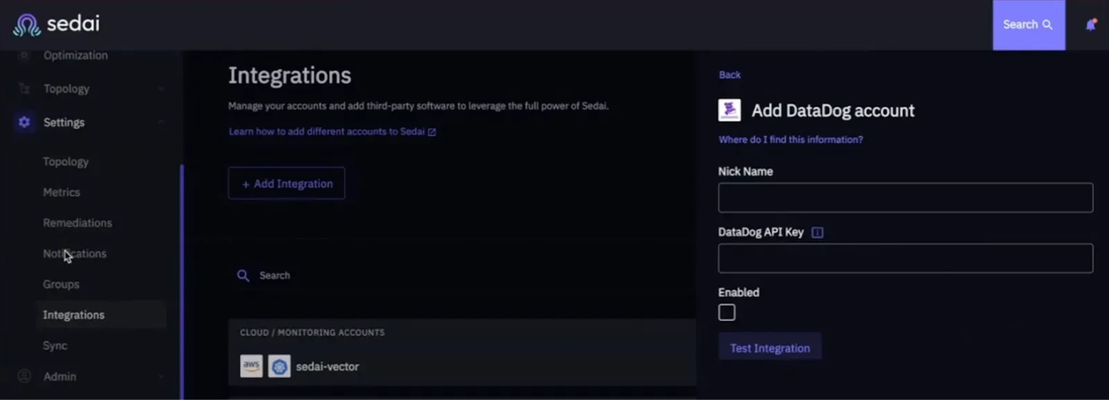The image size is (1109, 400).
Task: Toggle the Enabled checkbox
Action: coord(726,312)
